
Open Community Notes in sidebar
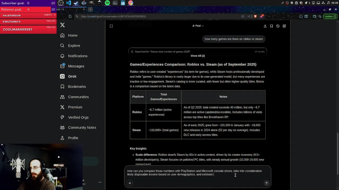78,127
